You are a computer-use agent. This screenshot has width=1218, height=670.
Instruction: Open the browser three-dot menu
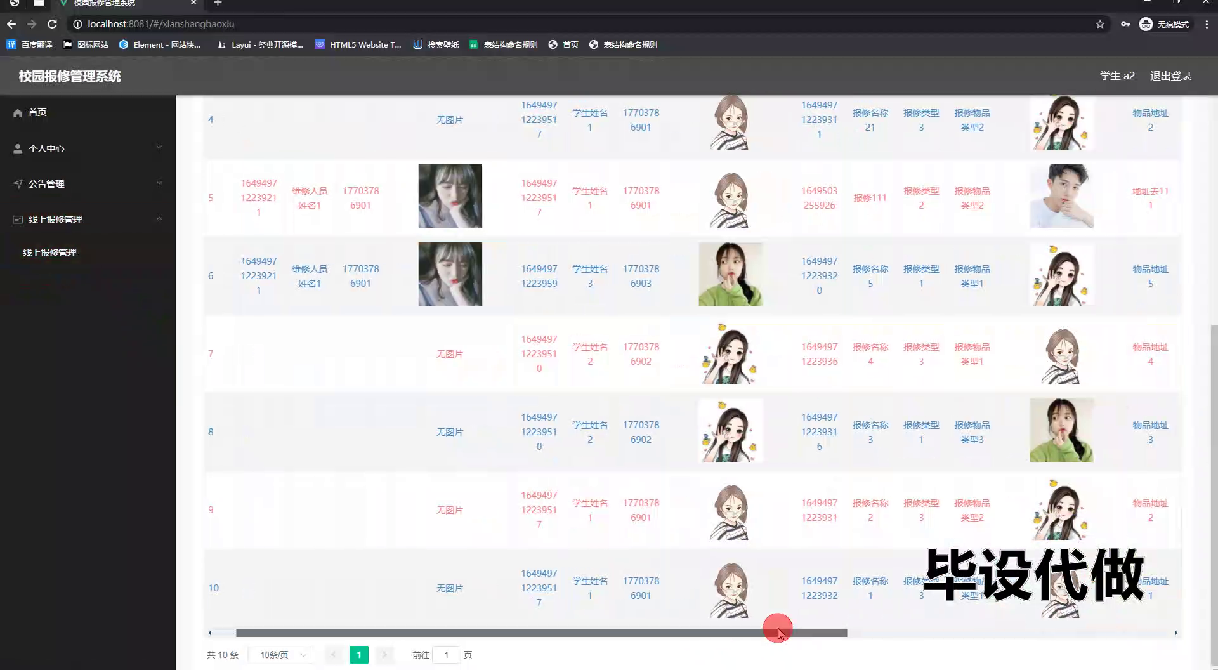coord(1207,24)
